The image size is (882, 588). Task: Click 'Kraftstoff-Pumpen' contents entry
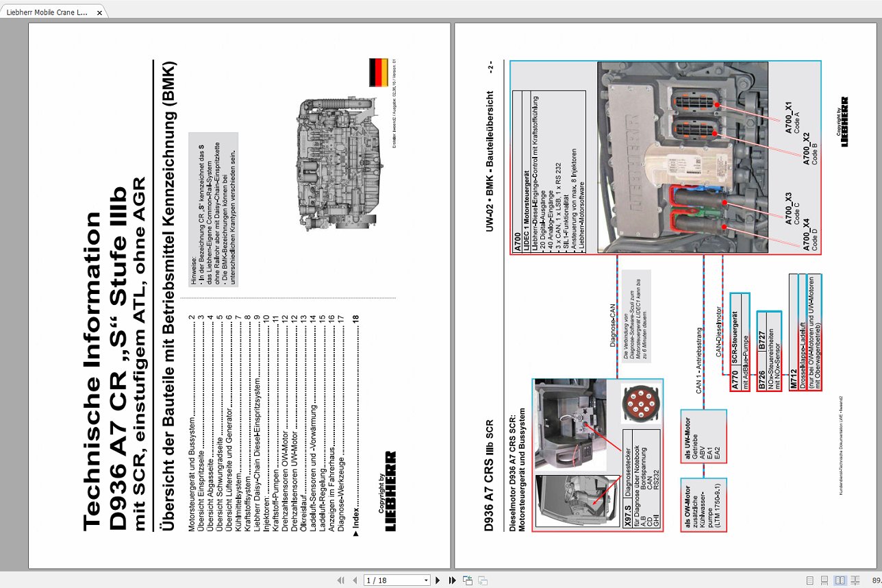276,422
